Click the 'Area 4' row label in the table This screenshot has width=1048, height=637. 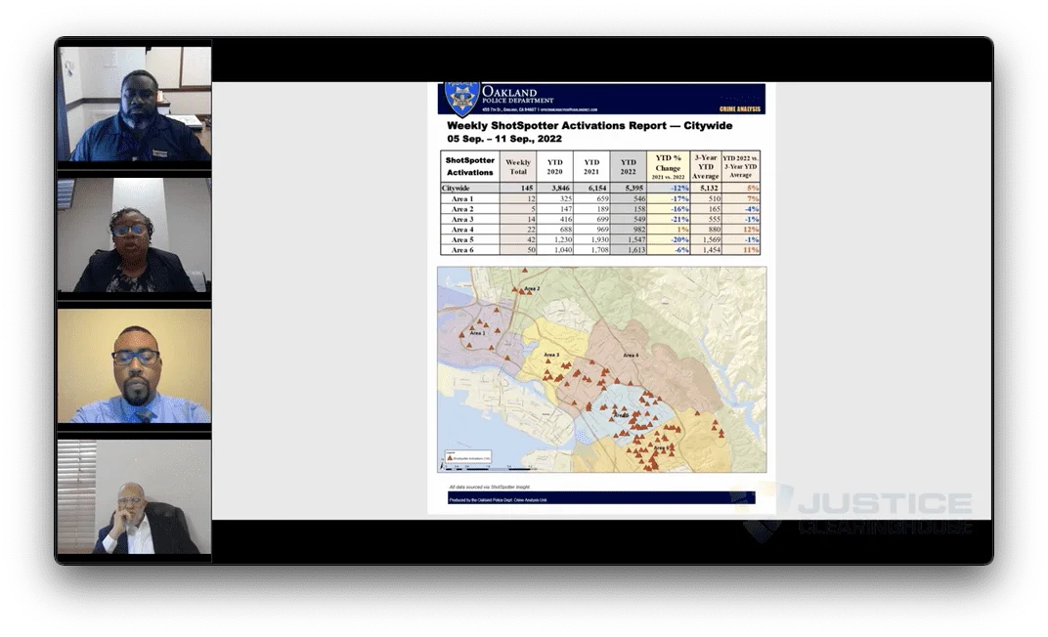pos(461,230)
